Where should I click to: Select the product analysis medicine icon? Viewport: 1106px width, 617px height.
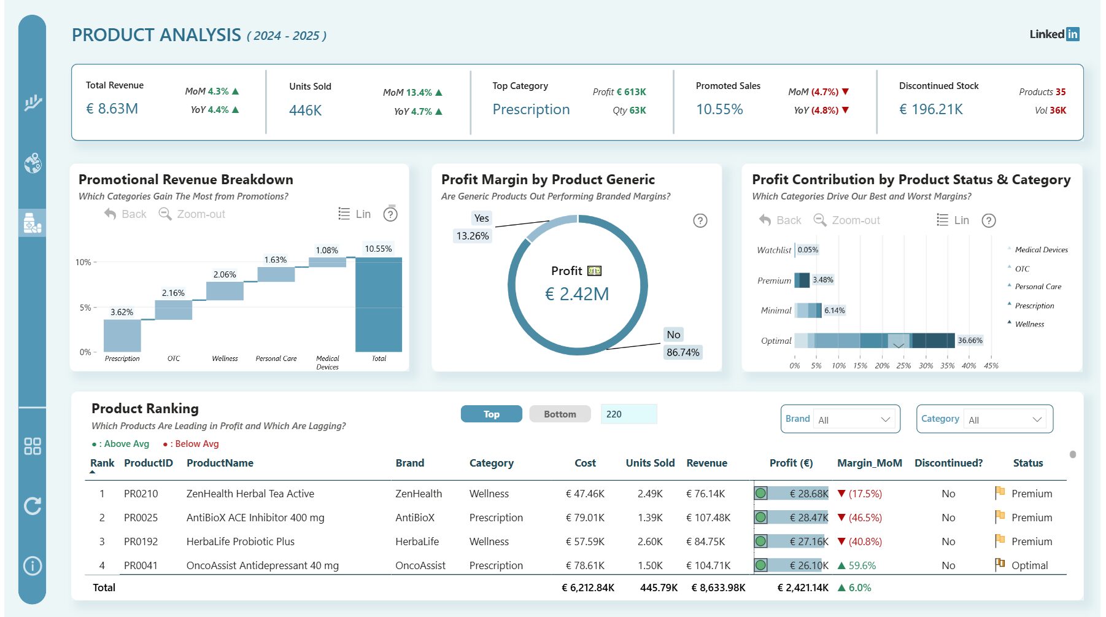click(33, 222)
